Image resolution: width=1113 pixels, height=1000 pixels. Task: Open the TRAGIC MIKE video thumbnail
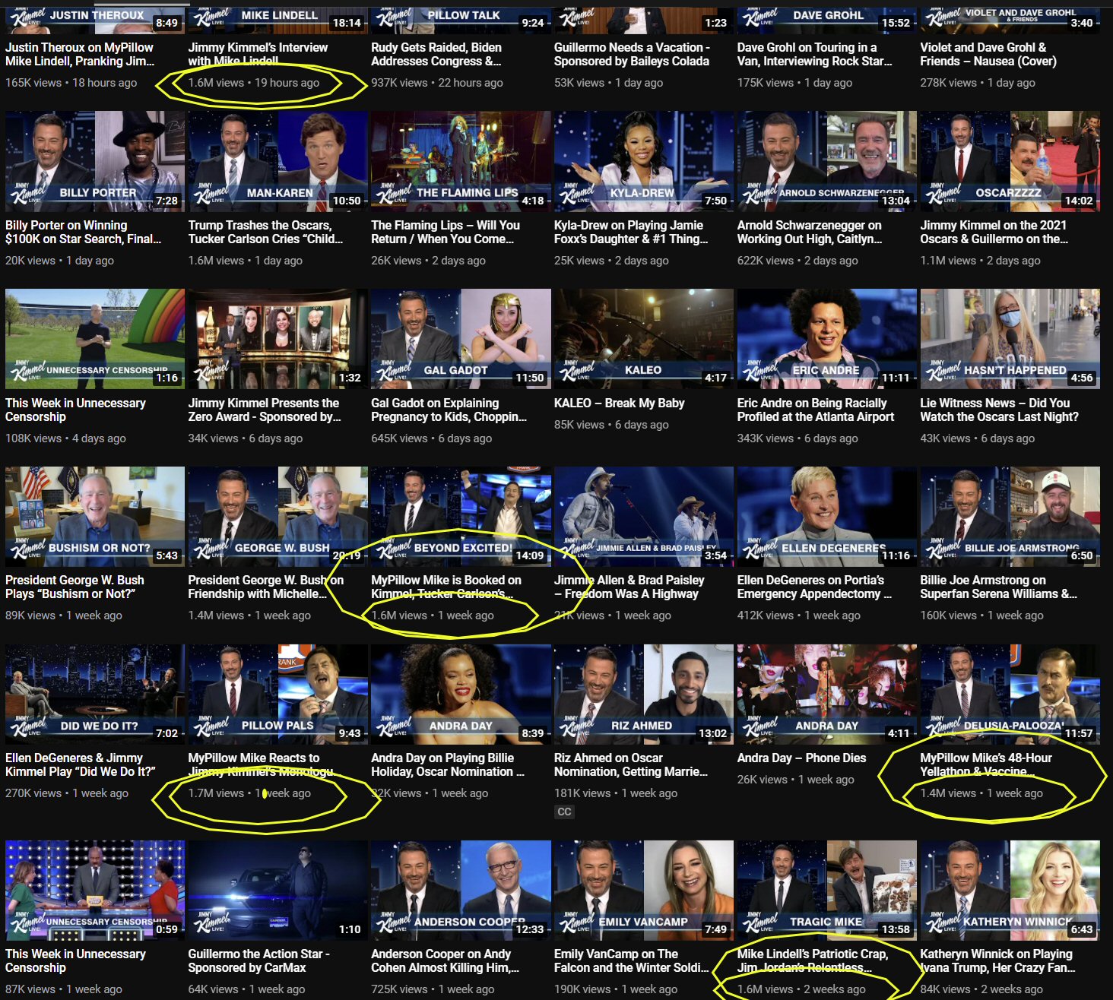point(827,891)
